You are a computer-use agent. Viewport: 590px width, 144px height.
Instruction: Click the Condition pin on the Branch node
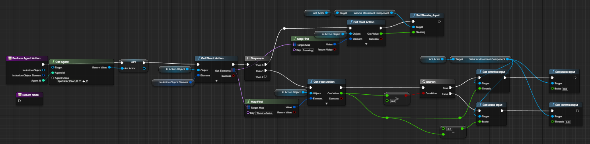pos(424,94)
